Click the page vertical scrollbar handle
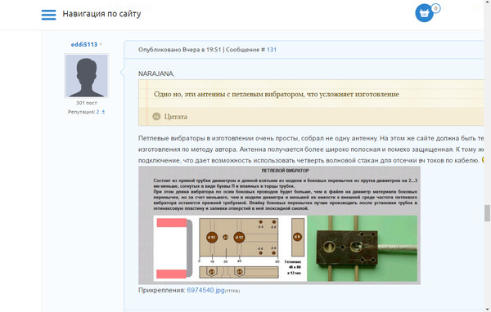 point(487,213)
